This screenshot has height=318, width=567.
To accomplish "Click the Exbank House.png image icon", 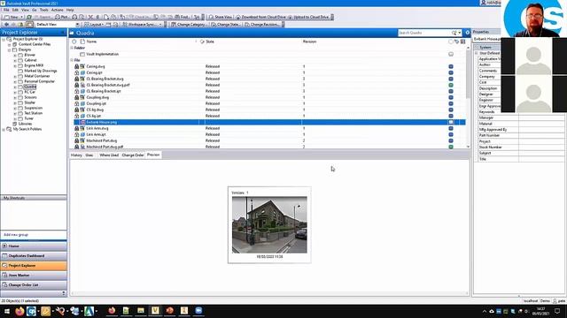I will pos(82,122).
